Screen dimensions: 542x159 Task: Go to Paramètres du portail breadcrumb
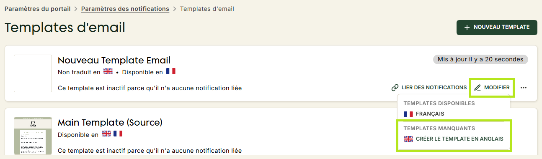[x=38, y=8]
